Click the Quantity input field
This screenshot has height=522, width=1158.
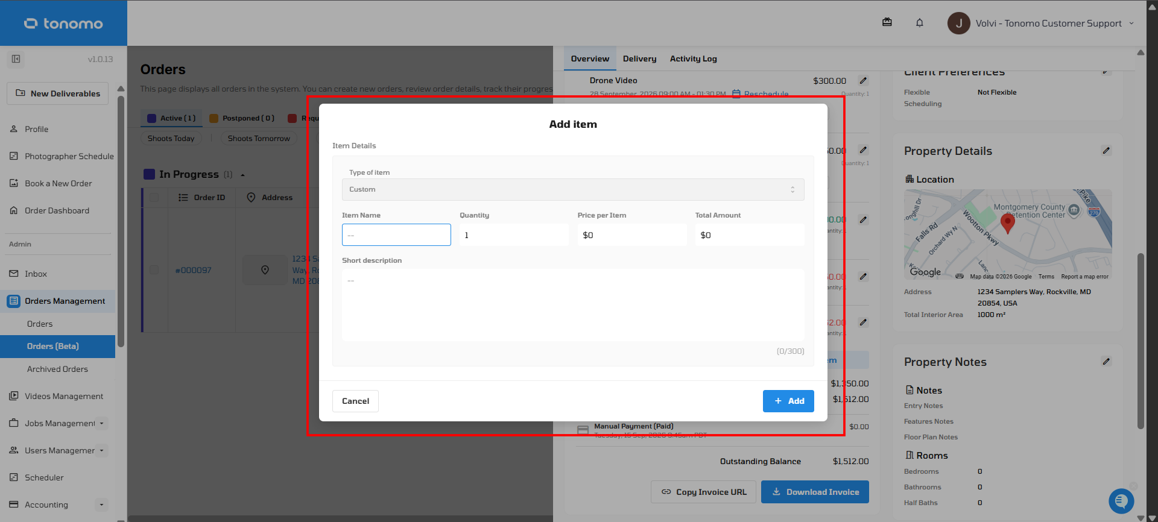point(514,235)
